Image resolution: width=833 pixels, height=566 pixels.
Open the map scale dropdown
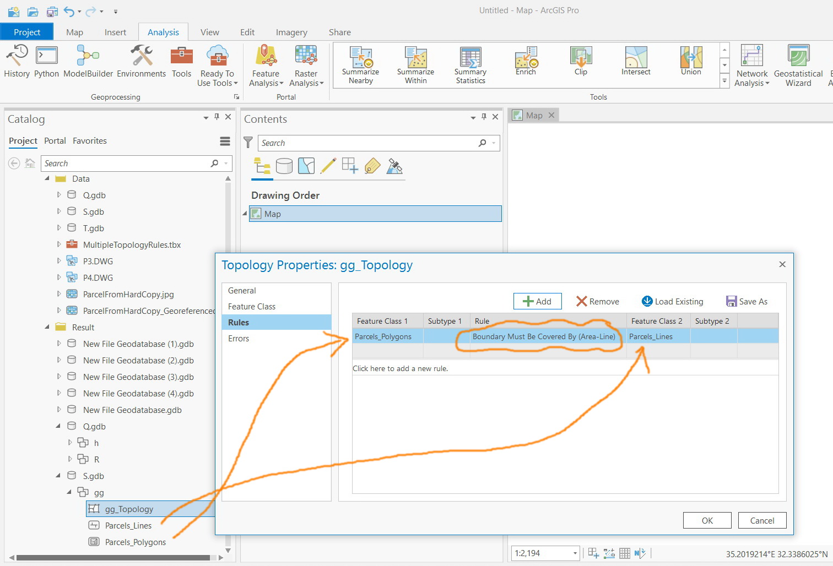tap(575, 553)
